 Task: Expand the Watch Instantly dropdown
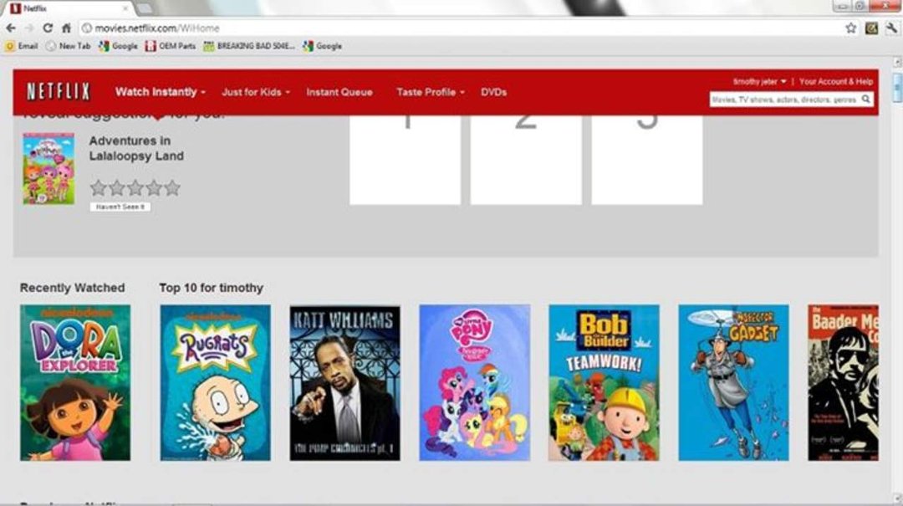pos(160,92)
